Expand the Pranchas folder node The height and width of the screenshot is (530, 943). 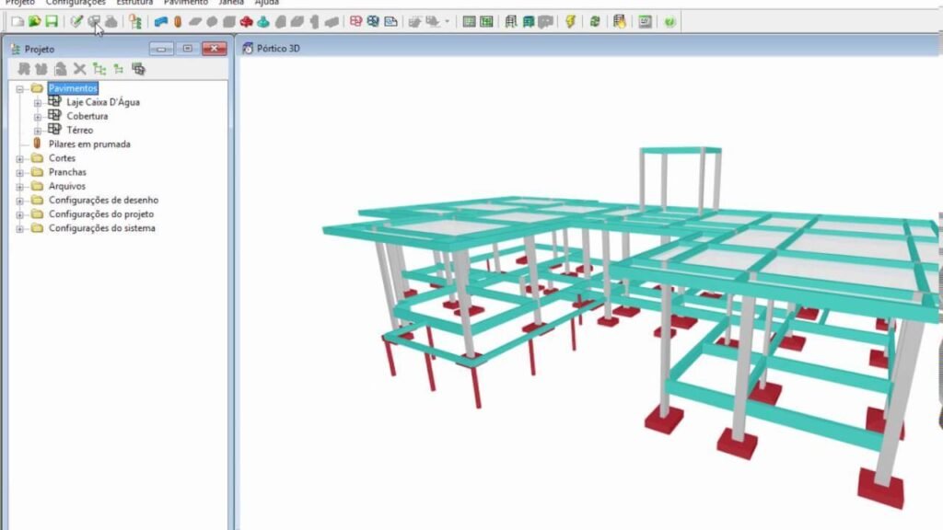[20, 172]
